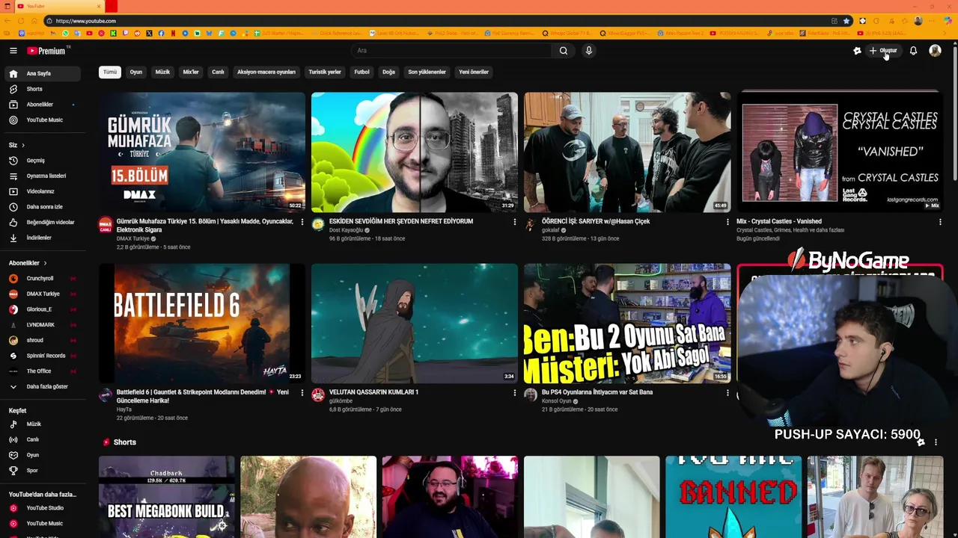This screenshot has height=538, width=958.
Task: Open Crunchyroll channel subscription
Action: [x=43, y=279]
